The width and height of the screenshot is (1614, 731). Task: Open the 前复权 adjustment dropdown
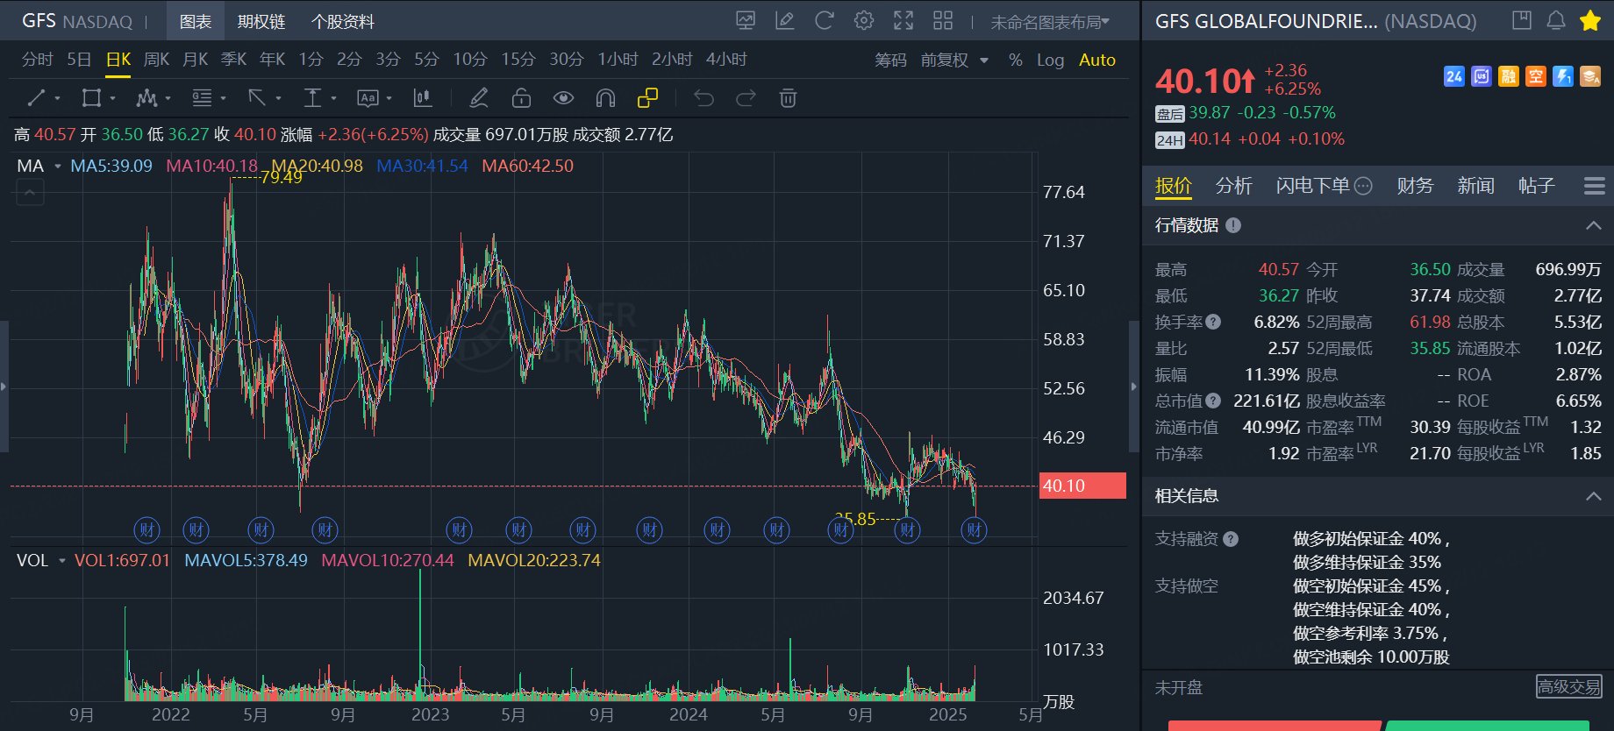[x=954, y=60]
